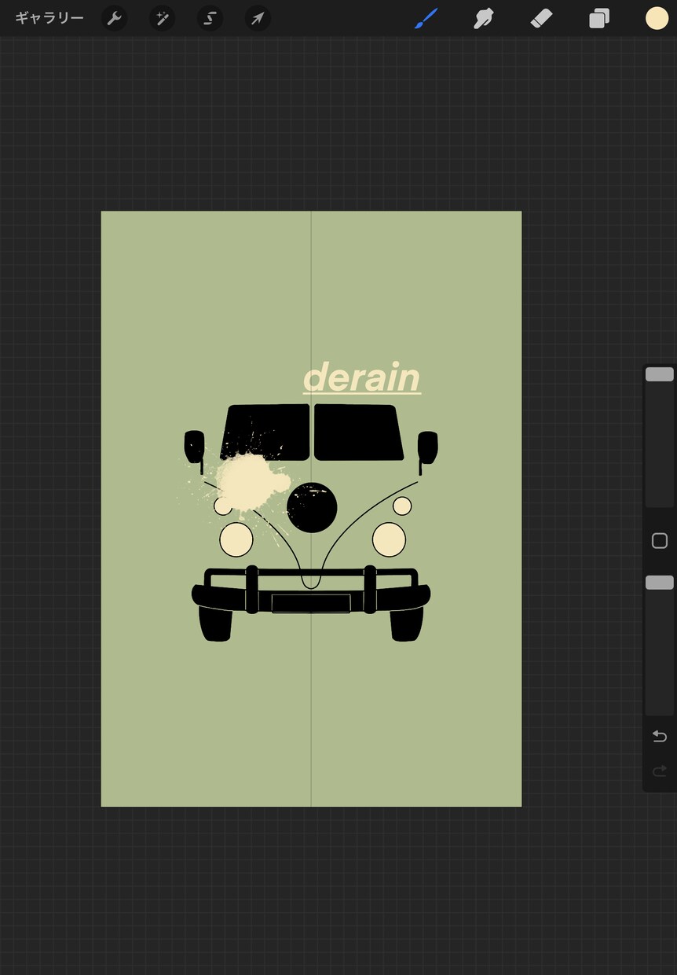This screenshot has width=677, height=975.
Task: Click the brush size slider handle
Action: [x=660, y=374]
